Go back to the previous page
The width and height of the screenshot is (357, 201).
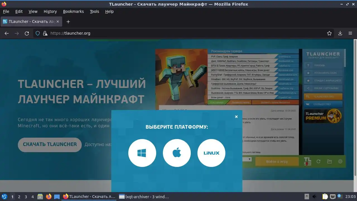[x=7, y=33]
